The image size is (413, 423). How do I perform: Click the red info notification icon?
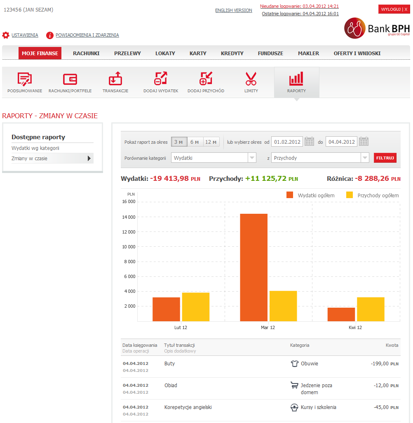coord(50,35)
